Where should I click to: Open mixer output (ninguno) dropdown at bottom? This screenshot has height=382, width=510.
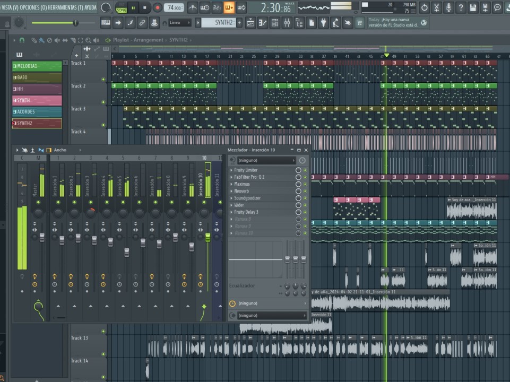(x=272, y=315)
